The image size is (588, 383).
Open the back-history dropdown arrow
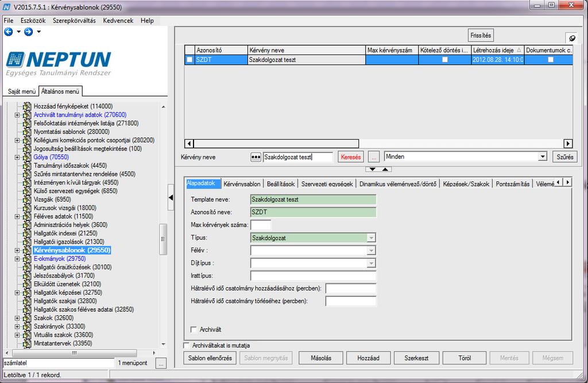[x=18, y=32]
